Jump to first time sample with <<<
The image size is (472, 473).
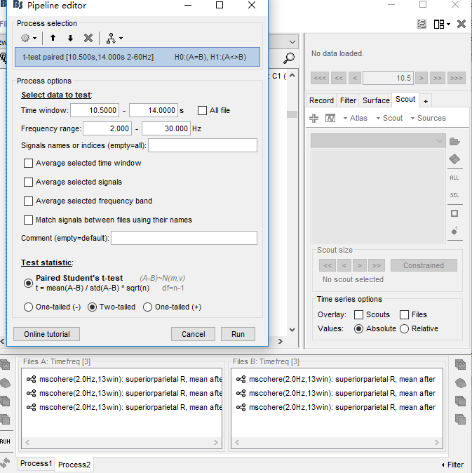coord(320,78)
